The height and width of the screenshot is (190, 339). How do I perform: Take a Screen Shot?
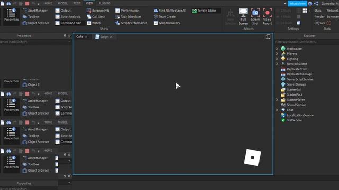[255, 17]
